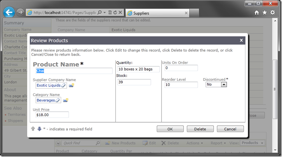Click the browser forward arrow button
The height and width of the screenshot is (157, 282).
[20, 12]
